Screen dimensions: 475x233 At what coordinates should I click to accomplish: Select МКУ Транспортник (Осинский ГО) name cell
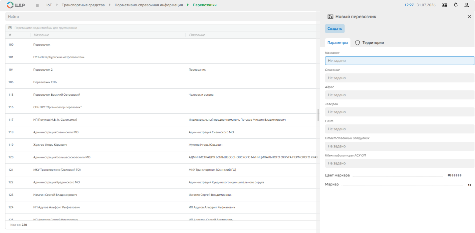pyautogui.click(x=57, y=170)
